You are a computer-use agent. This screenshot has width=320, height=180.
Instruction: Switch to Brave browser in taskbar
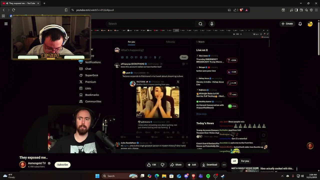[x=193, y=176]
